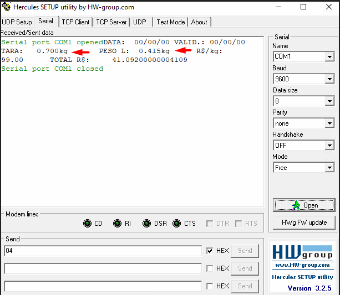Click the DSR modem line indicator

pos(146,224)
